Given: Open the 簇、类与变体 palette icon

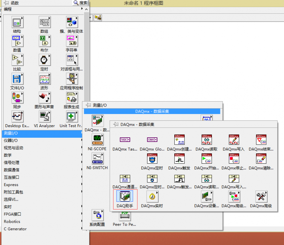Looking at the screenshot, I should (x=72, y=22).
